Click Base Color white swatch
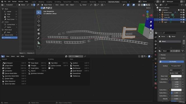Screen dimensions: 186x104 176,76
